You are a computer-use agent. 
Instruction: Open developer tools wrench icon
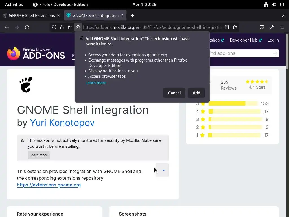[272, 27]
